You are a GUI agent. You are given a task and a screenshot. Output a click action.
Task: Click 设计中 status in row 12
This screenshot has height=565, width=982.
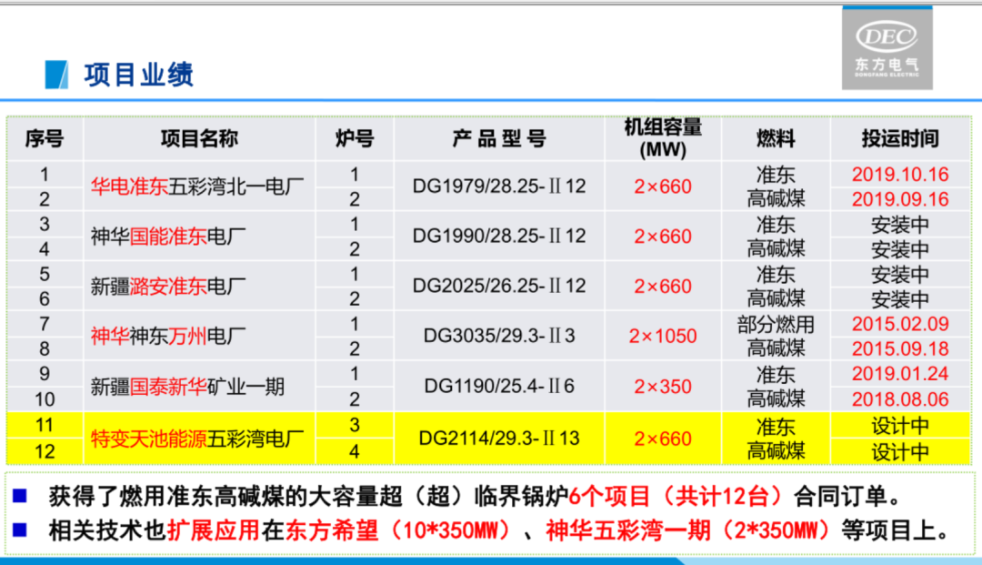(900, 451)
